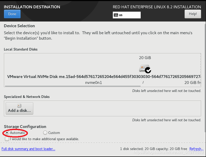Click the 1 disk selected status text
The image size is (206, 157).
click(x=153, y=149)
